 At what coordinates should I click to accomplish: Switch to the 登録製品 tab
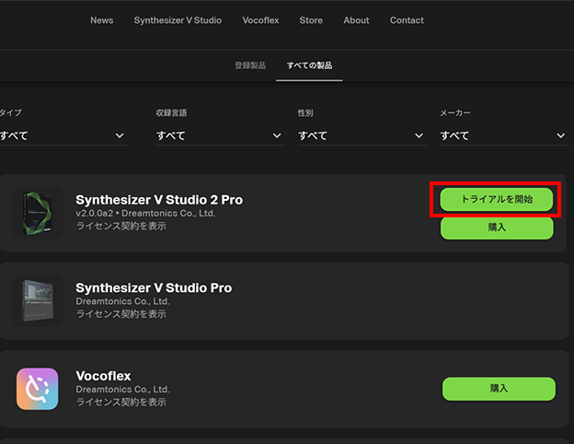[250, 65]
